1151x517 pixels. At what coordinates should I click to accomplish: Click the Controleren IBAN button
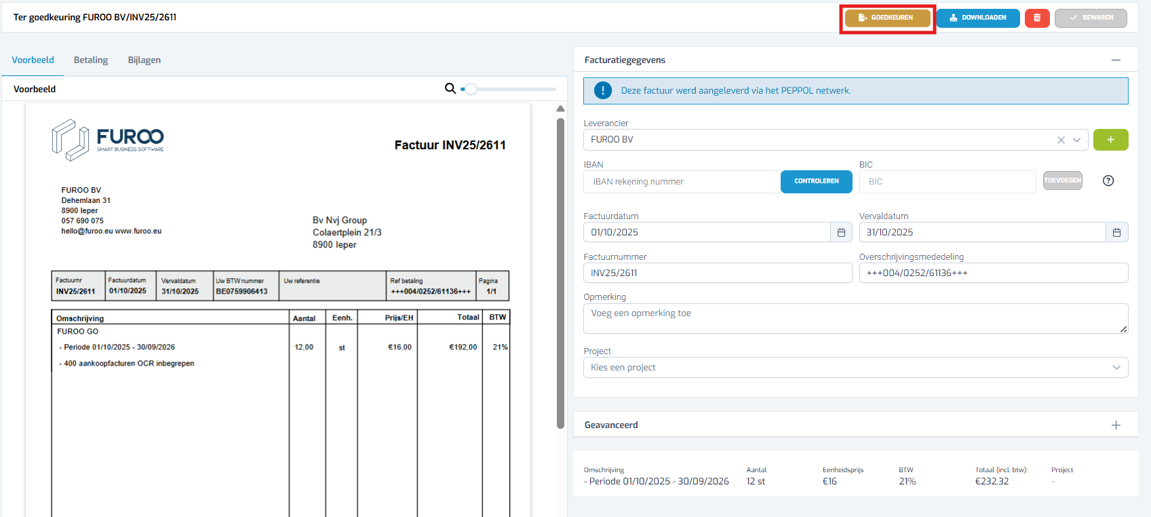click(x=817, y=181)
